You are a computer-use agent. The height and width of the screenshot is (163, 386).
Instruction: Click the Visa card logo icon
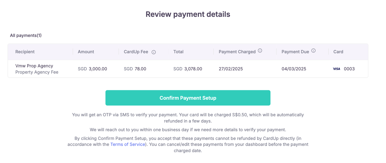[x=337, y=69]
